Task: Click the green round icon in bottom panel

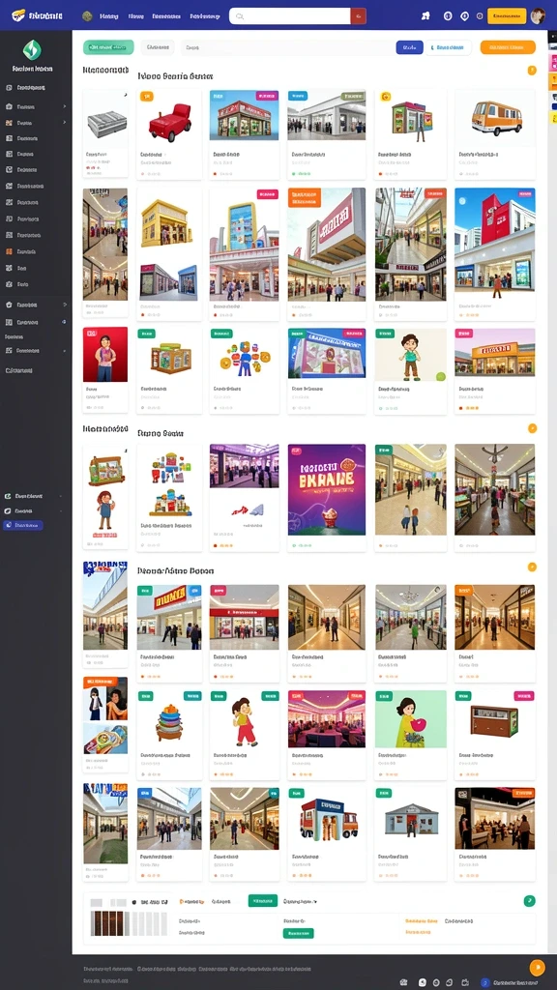Action: coord(529,900)
